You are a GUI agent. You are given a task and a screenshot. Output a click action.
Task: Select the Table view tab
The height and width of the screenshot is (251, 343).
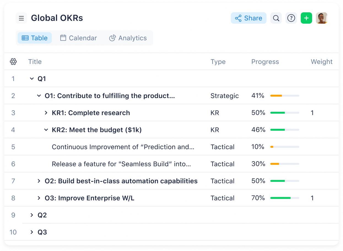(x=35, y=38)
